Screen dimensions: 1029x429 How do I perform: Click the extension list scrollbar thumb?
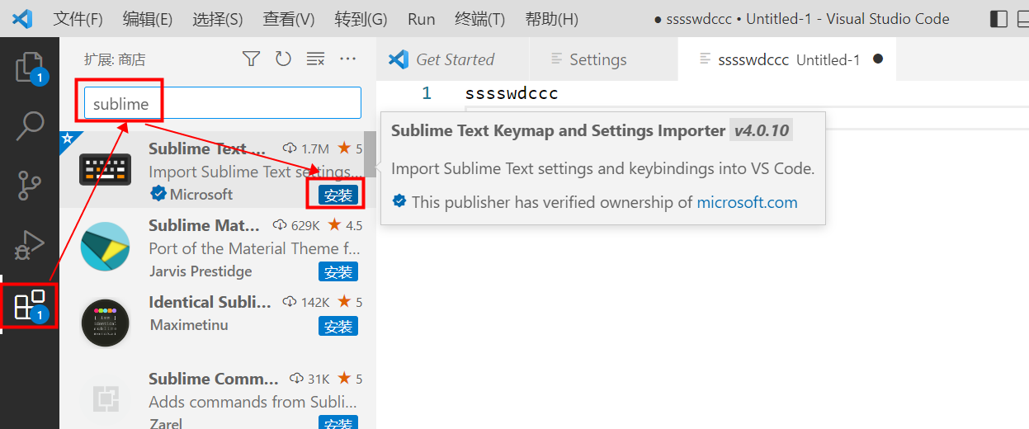click(x=370, y=154)
